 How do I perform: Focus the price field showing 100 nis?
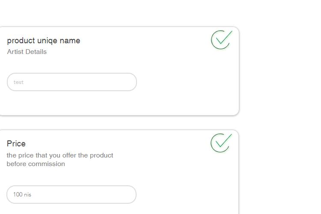click(x=71, y=195)
